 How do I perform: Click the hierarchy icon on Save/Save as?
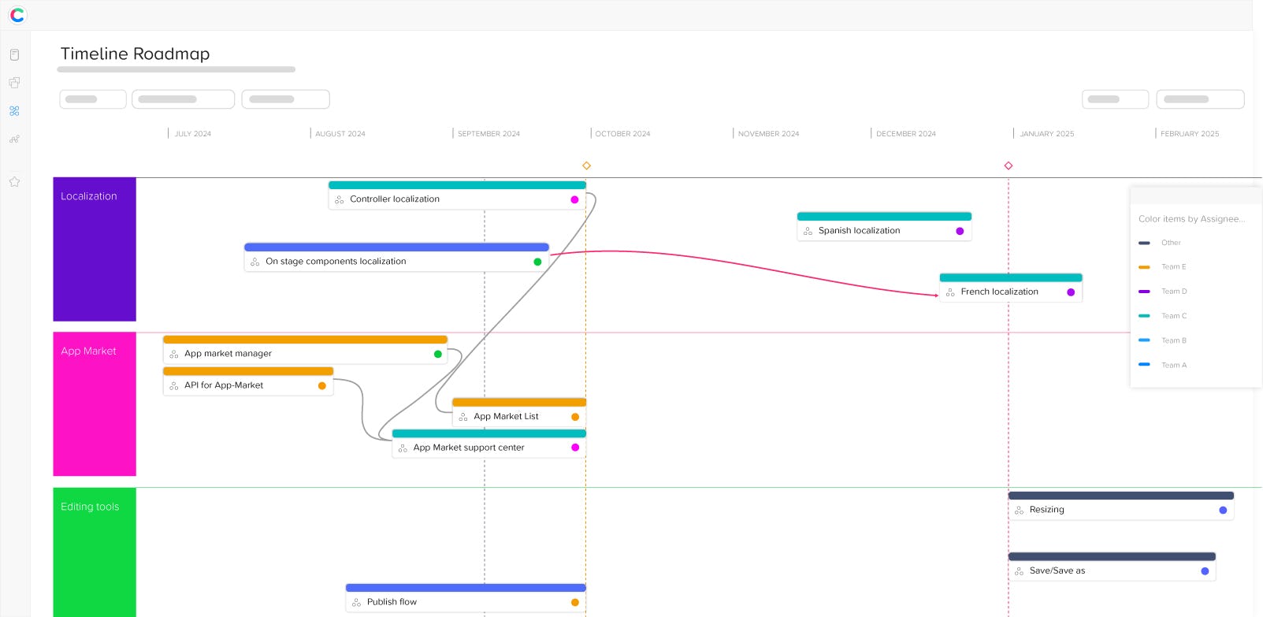coord(1019,571)
